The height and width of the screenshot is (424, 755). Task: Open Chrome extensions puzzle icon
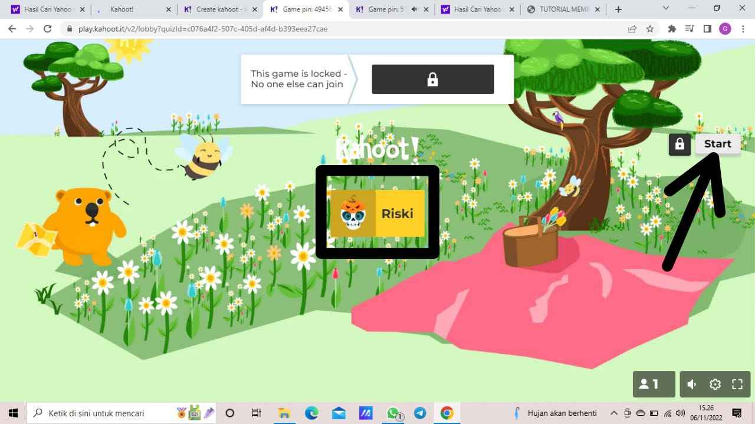[x=672, y=29]
